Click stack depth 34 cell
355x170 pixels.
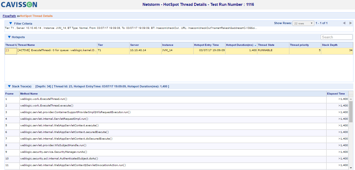pyautogui.click(x=337, y=51)
